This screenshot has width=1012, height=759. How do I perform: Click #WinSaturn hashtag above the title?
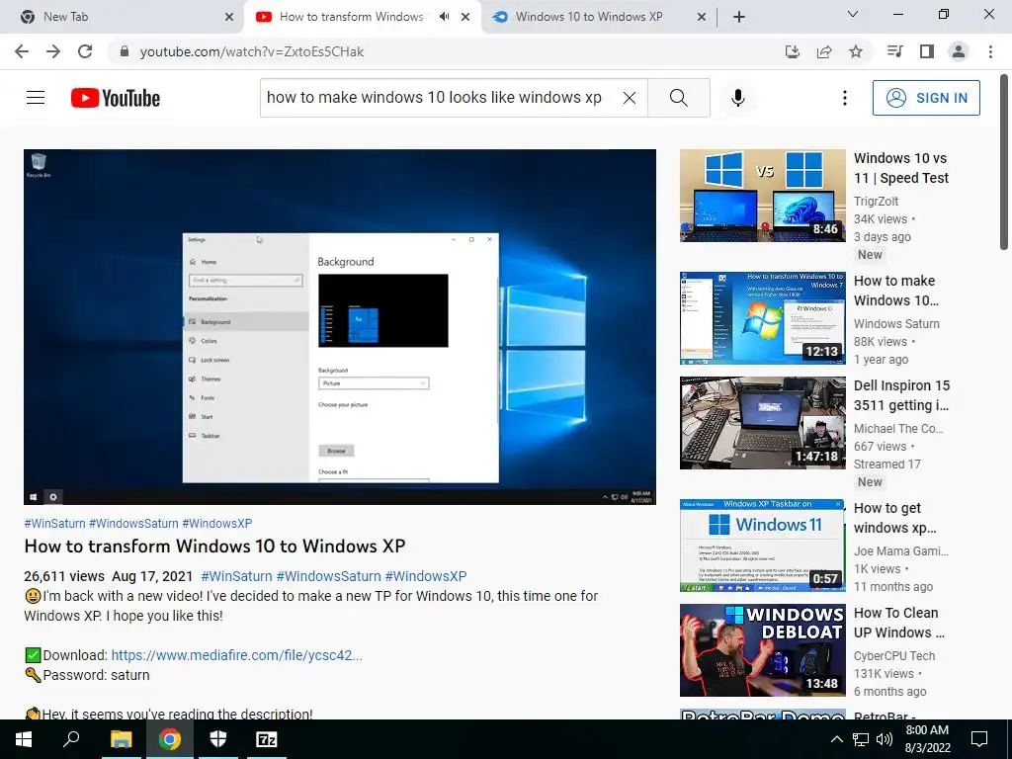coord(55,524)
